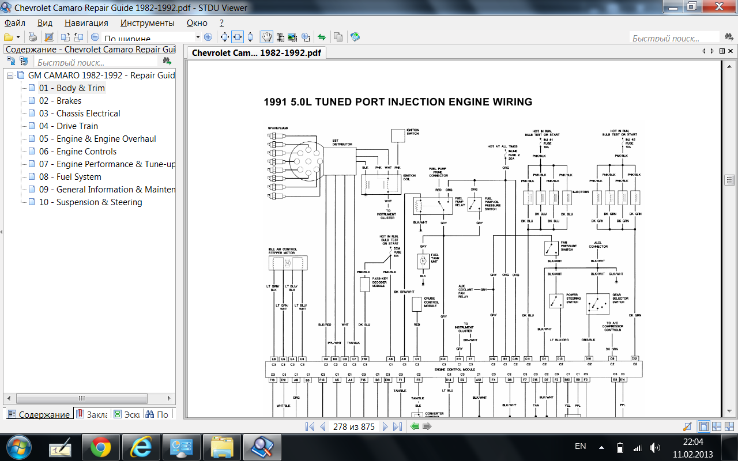Open the document tab list grid icon
Image resolution: width=738 pixels, height=461 pixels.
(722, 51)
